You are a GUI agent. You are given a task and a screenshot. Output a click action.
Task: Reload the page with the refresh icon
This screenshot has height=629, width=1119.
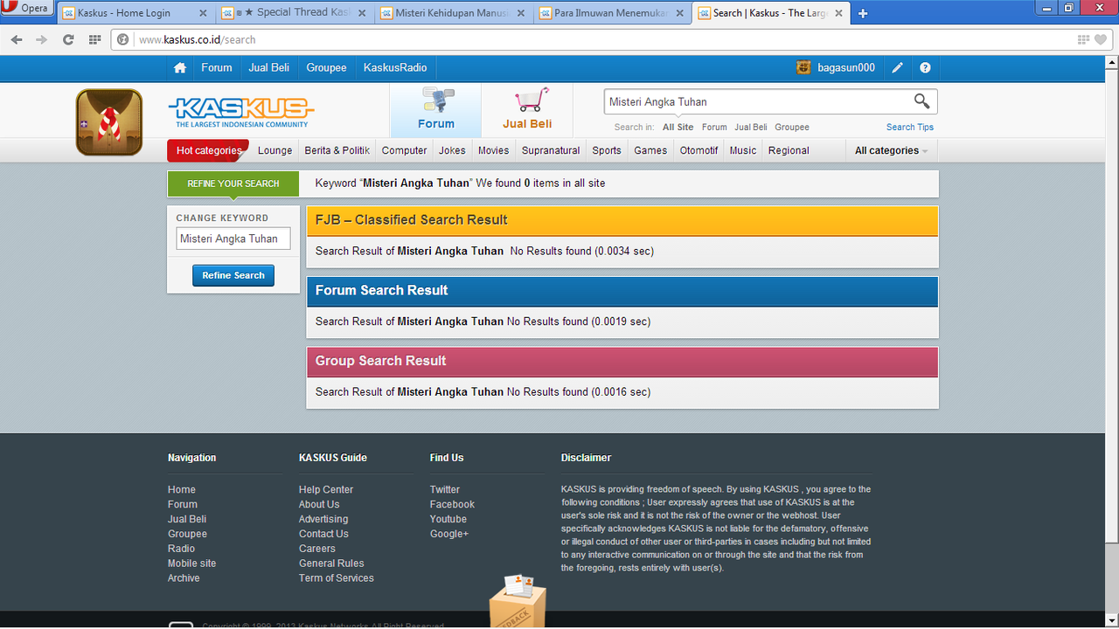pyautogui.click(x=68, y=39)
